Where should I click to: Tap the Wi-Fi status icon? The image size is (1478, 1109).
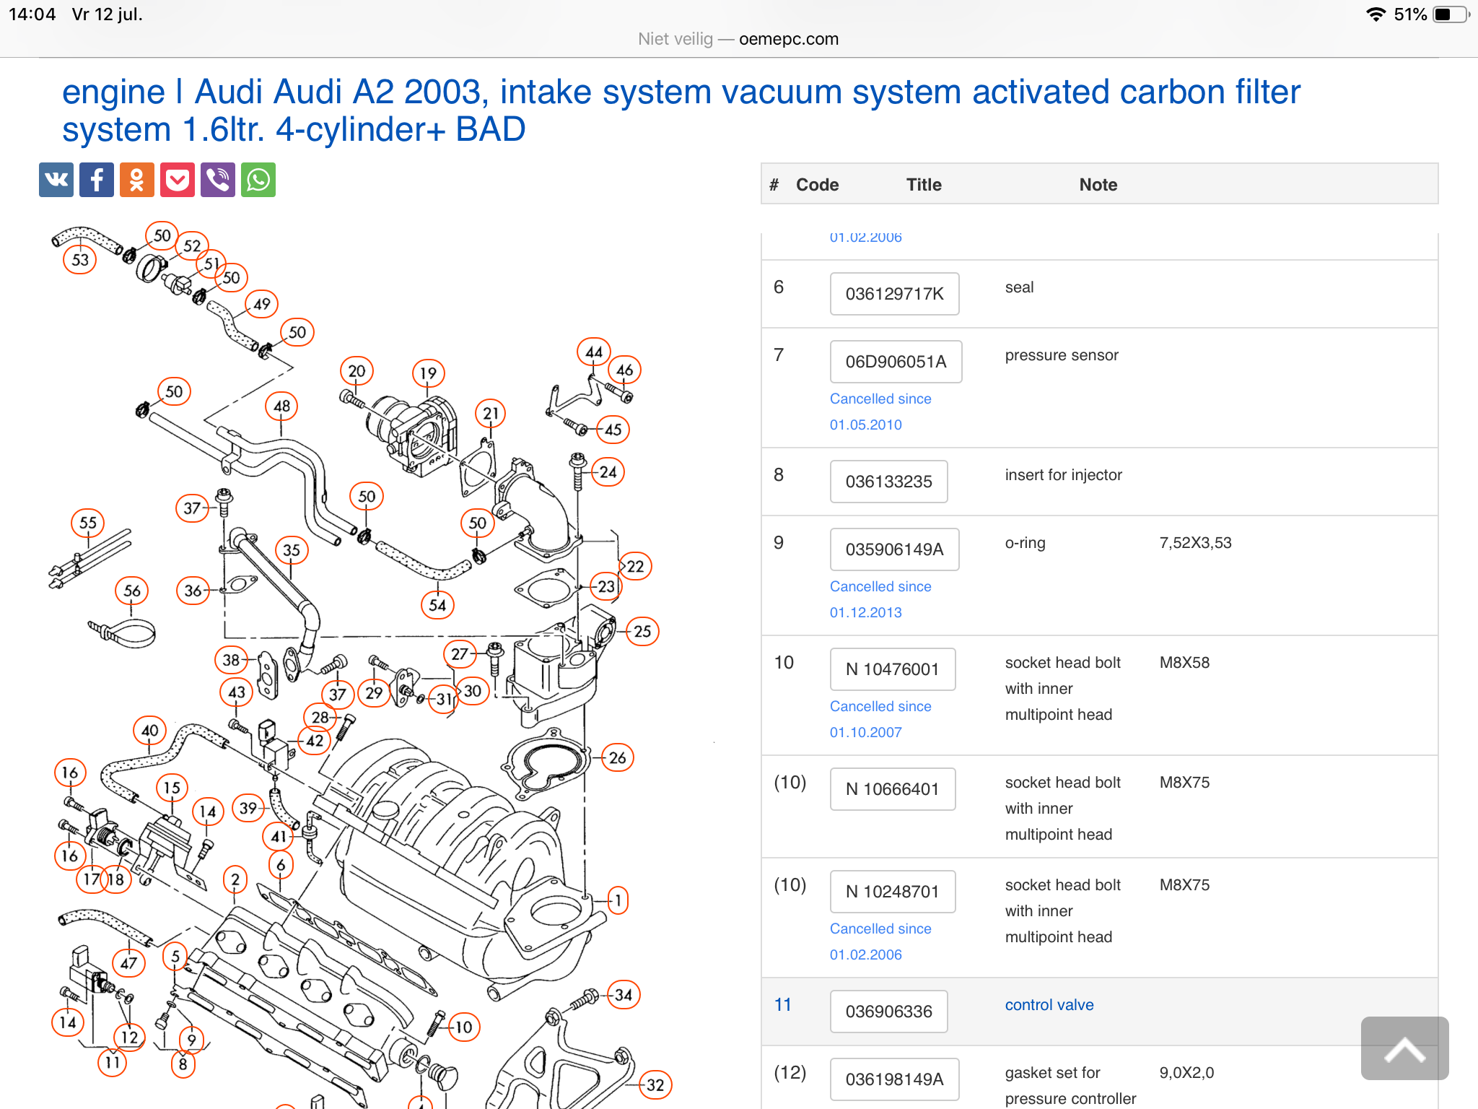tap(1376, 14)
